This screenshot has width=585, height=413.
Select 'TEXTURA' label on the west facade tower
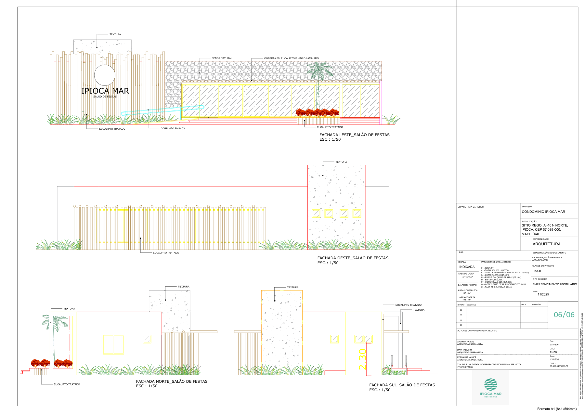tap(341, 162)
